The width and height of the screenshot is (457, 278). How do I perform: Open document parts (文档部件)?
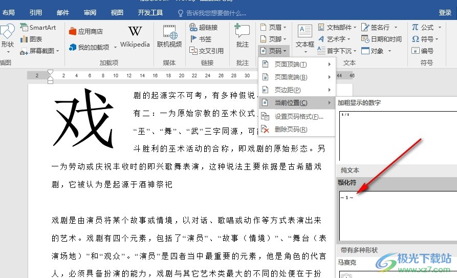click(337, 28)
